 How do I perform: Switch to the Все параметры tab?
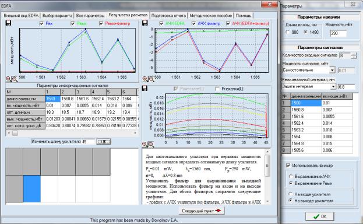pyautogui.click(x=90, y=16)
